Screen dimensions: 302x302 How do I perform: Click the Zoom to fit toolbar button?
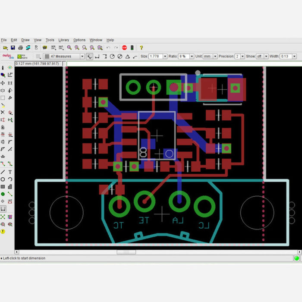pos(69,47)
